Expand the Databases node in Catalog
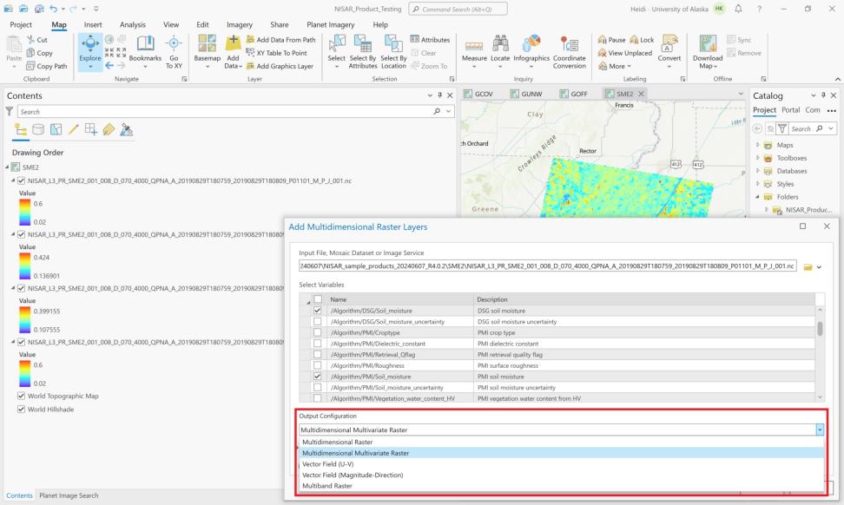844x505 pixels. pos(758,170)
